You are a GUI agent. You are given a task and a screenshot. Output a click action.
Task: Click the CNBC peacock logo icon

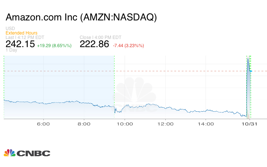(x=9, y=153)
